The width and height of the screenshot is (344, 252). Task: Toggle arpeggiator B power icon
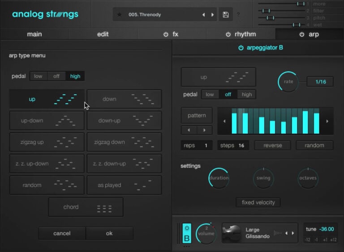tap(241, 48)
